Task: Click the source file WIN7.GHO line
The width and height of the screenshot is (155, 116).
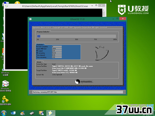Action: coord(69,68)
